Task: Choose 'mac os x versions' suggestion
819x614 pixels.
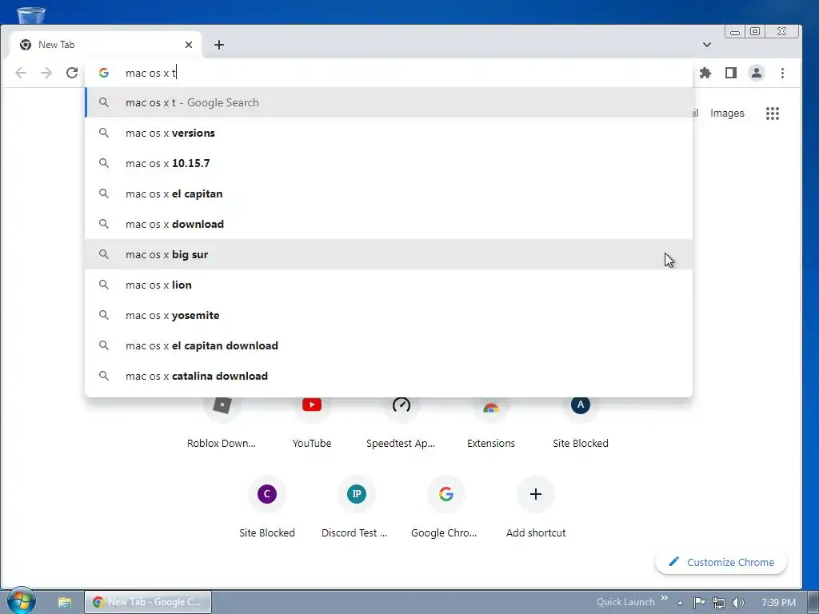Action: tap(389, 134)
